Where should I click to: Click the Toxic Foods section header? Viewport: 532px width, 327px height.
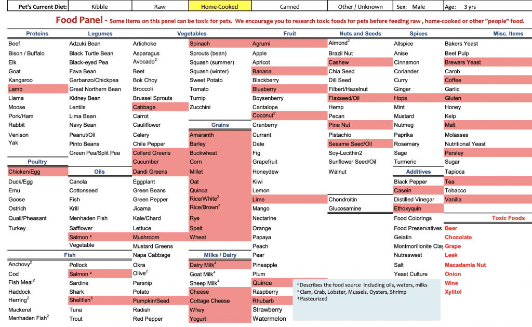[x=508, y=218]
